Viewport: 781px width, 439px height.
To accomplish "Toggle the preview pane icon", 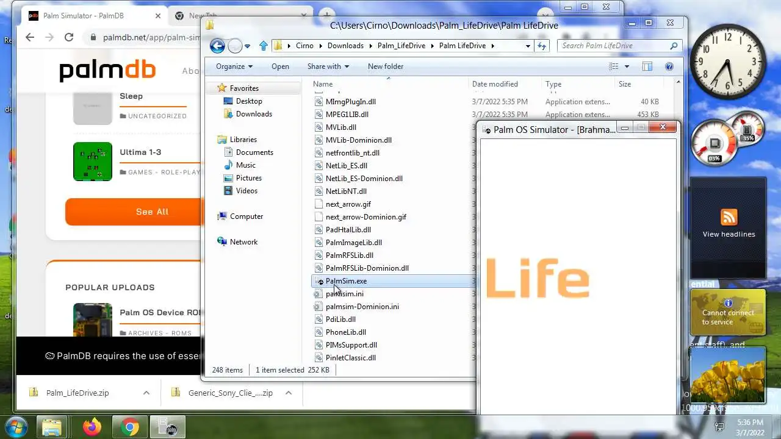I will click(647, 66).
